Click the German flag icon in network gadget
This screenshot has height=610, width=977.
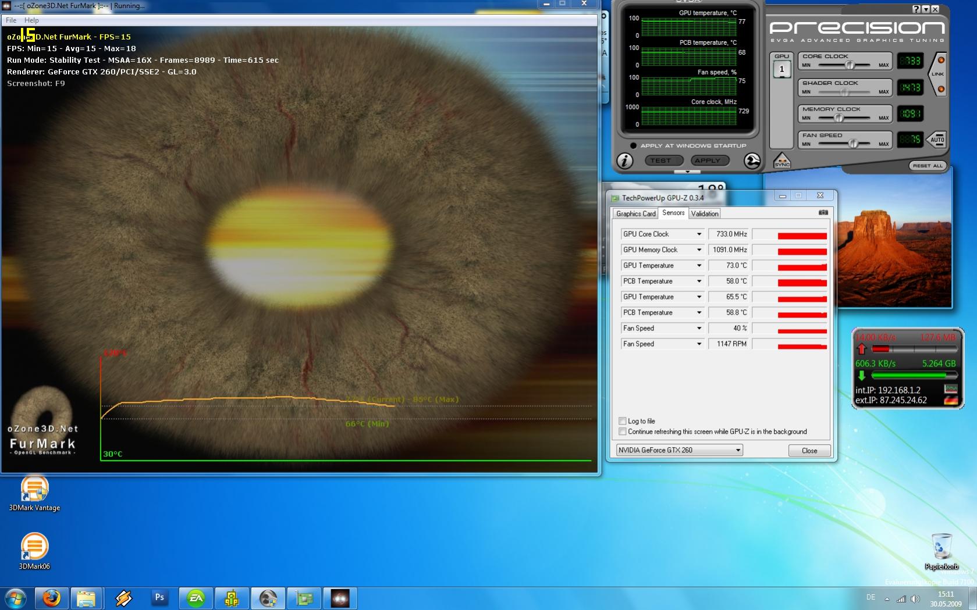pos(951,400)
